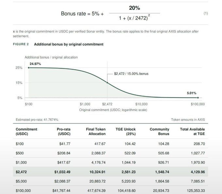The width and height of the screenshot is (222, 194).
Task: Select the curve end marker at $100,000
Action: pos(198,98)
